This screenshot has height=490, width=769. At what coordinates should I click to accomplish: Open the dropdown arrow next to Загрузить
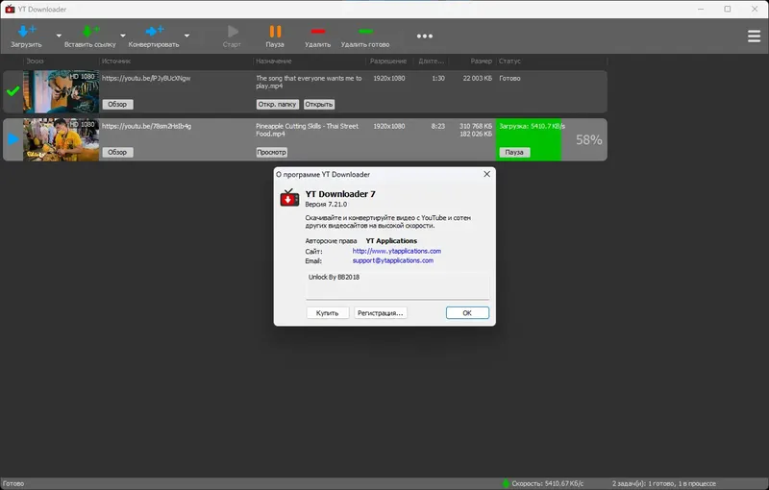coord(59,36)
